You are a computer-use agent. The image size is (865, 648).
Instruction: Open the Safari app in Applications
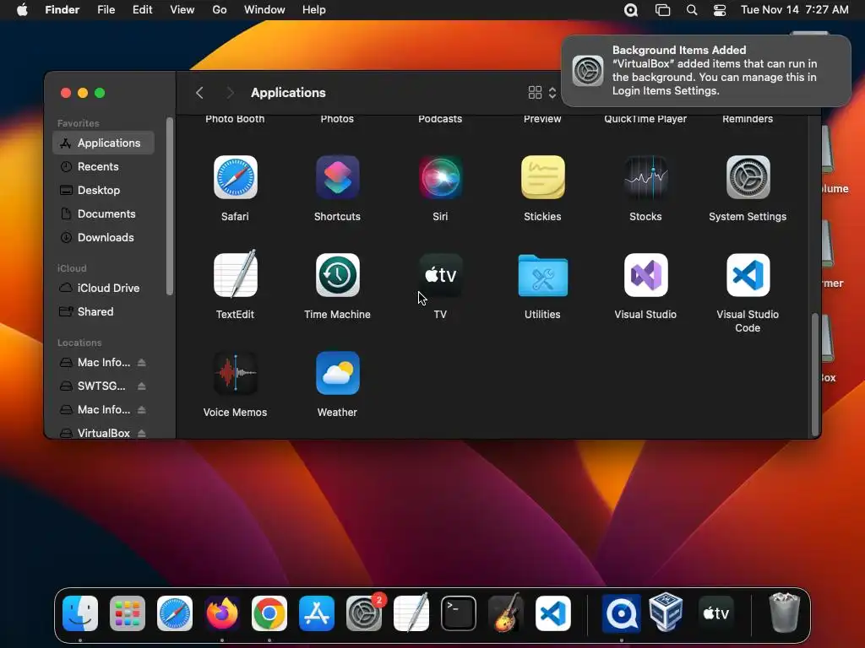click(236, 177)
